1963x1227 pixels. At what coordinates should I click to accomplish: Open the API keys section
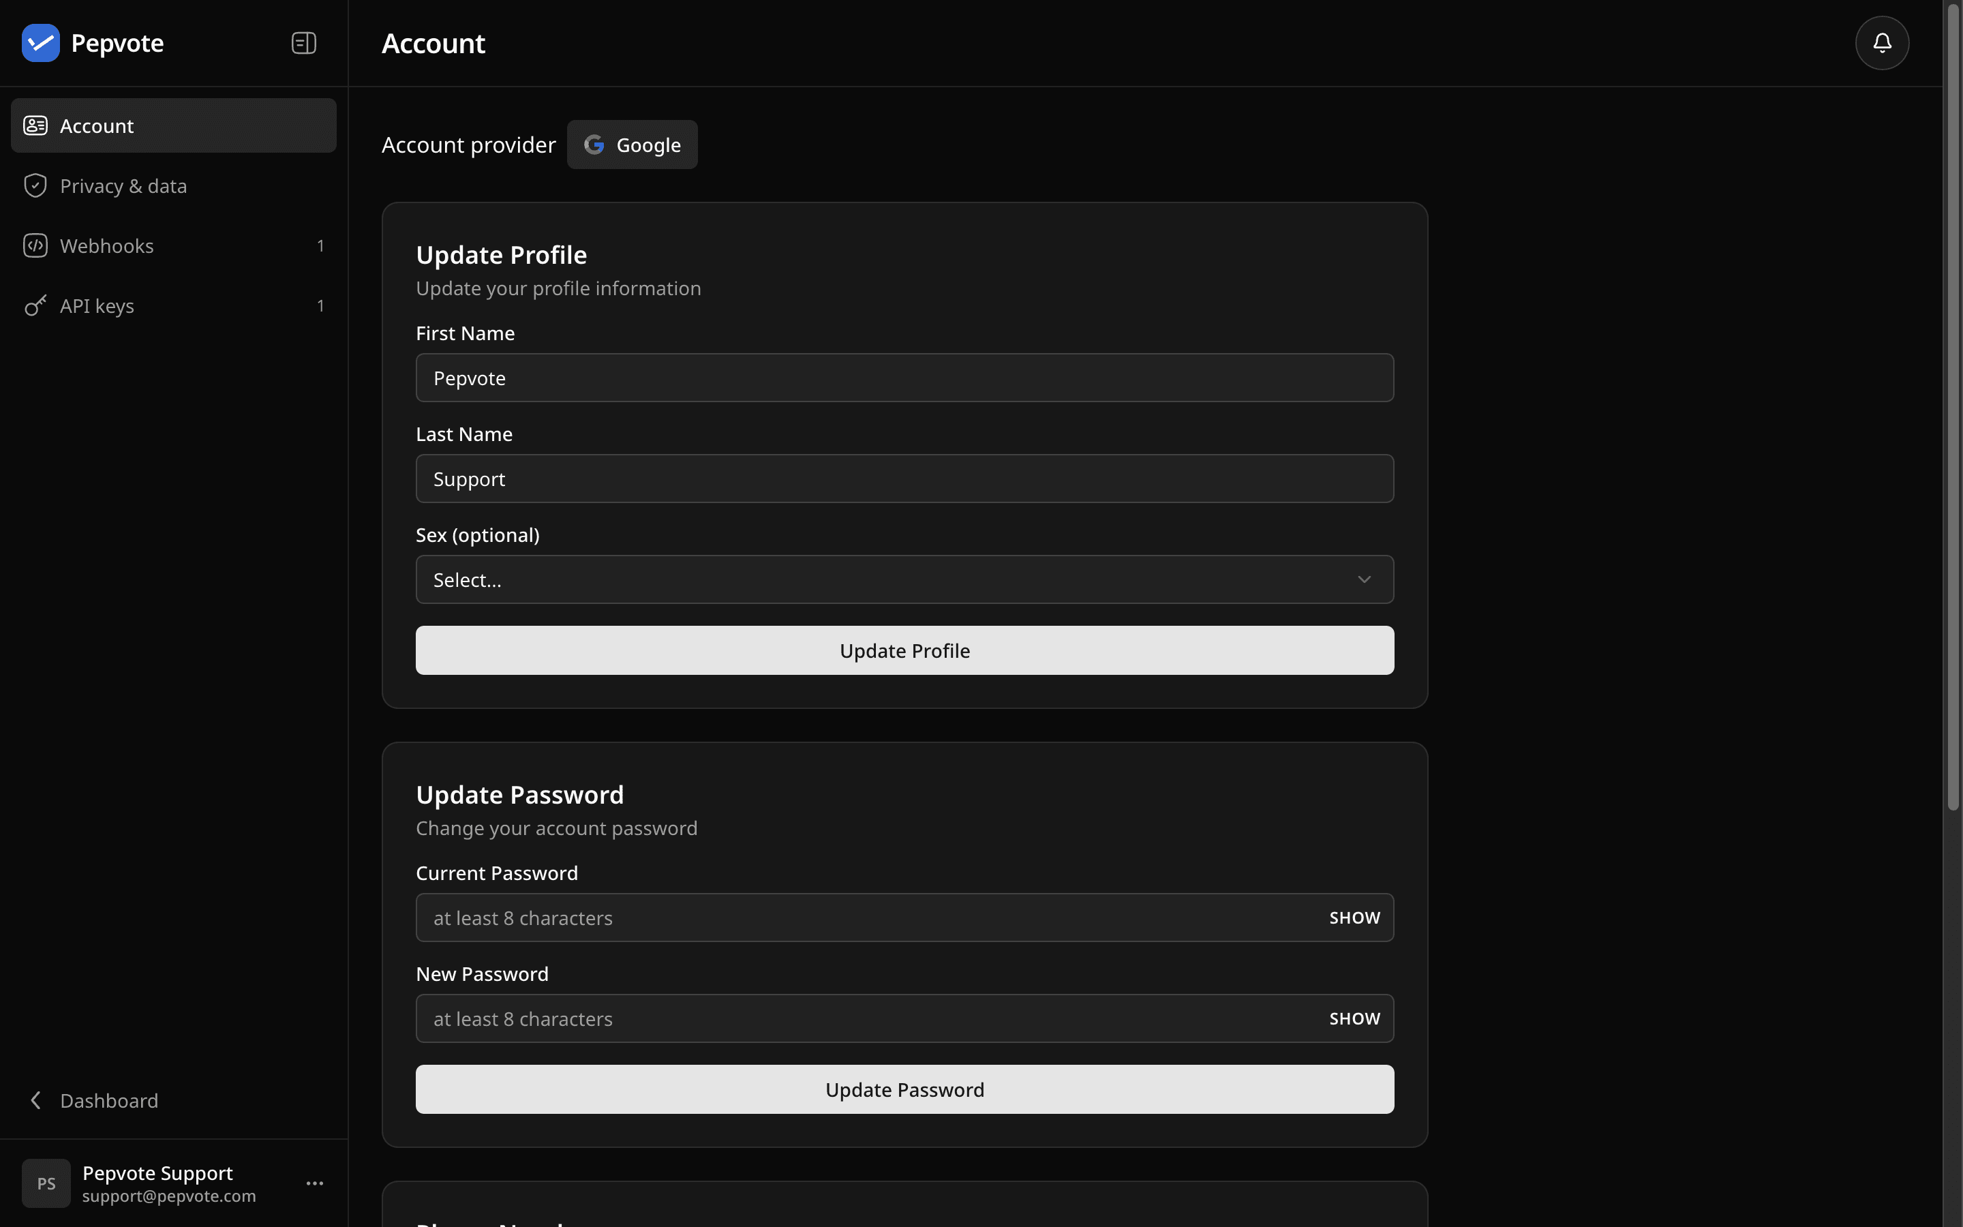(174, 306)
